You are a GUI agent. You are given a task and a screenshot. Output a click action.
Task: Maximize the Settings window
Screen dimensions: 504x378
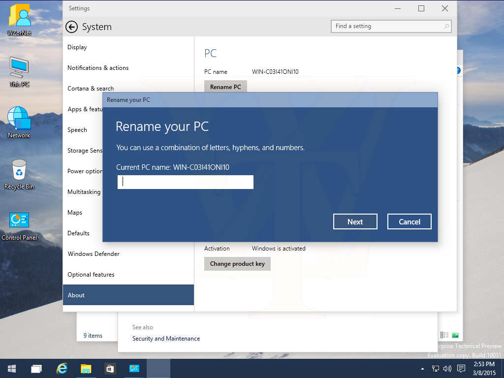(x=421, y=8)
